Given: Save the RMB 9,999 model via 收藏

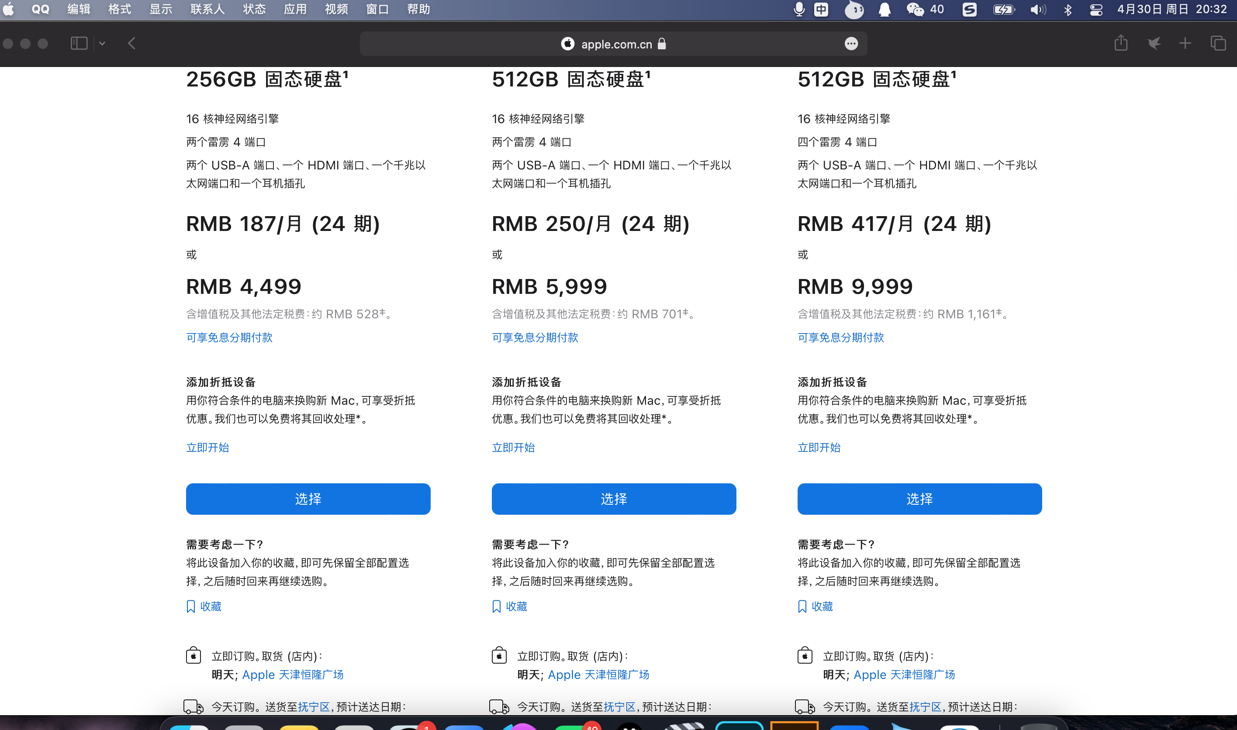Looking at the screenshot, I should (815, 606).
